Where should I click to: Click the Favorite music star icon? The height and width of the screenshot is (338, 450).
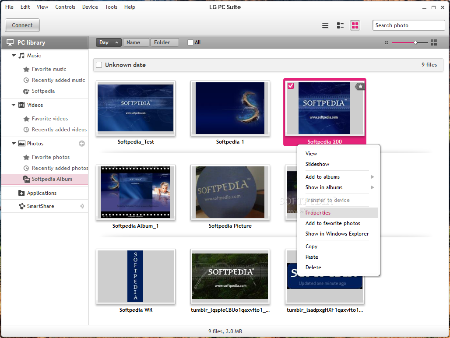[x=26, y=69]
